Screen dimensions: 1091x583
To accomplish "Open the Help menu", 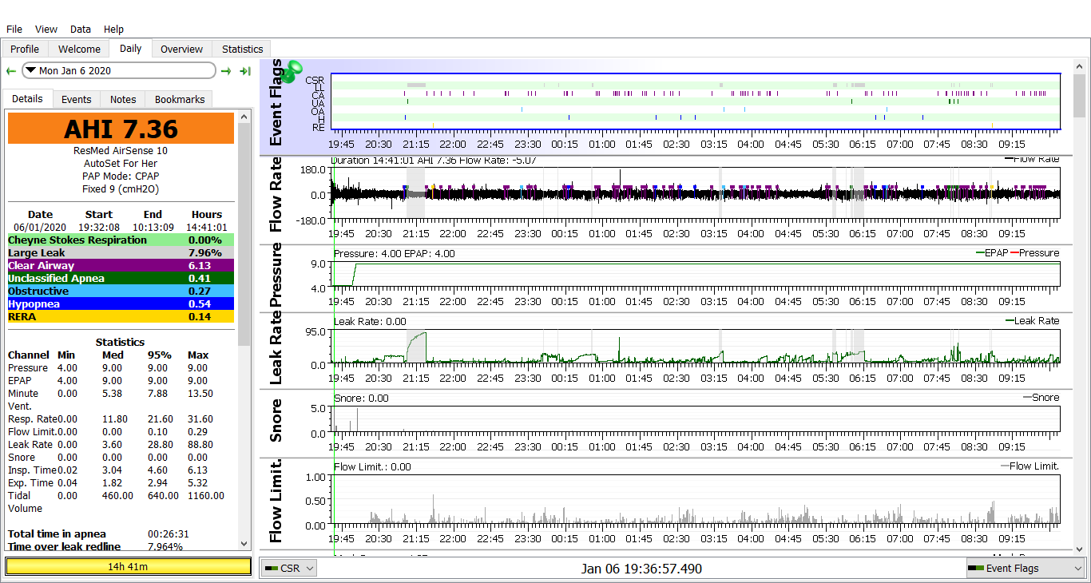I will coord(114,29).
